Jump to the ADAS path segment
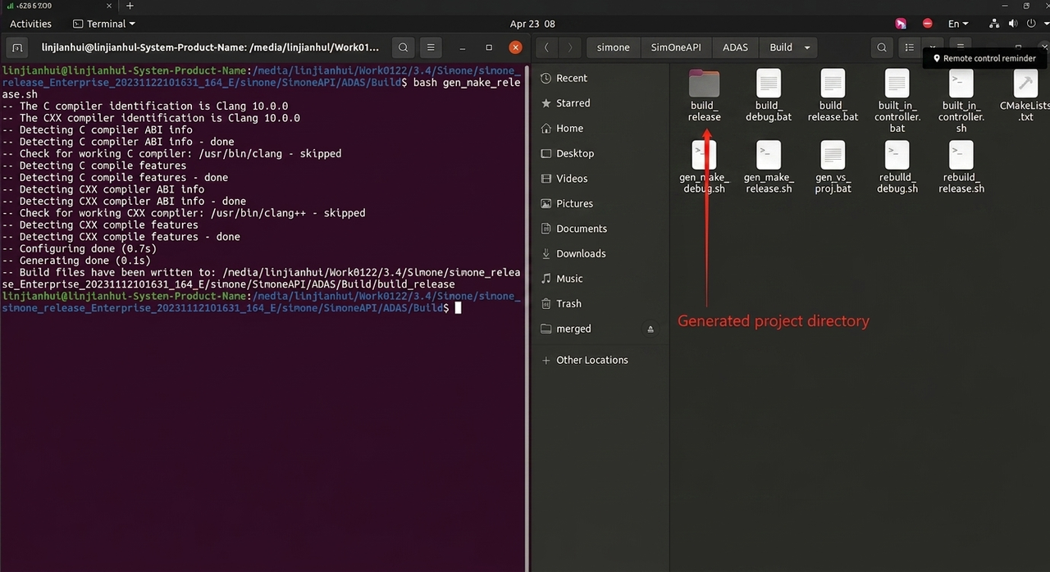This screenshot has width=1050, height=572. tap(735, 48)
